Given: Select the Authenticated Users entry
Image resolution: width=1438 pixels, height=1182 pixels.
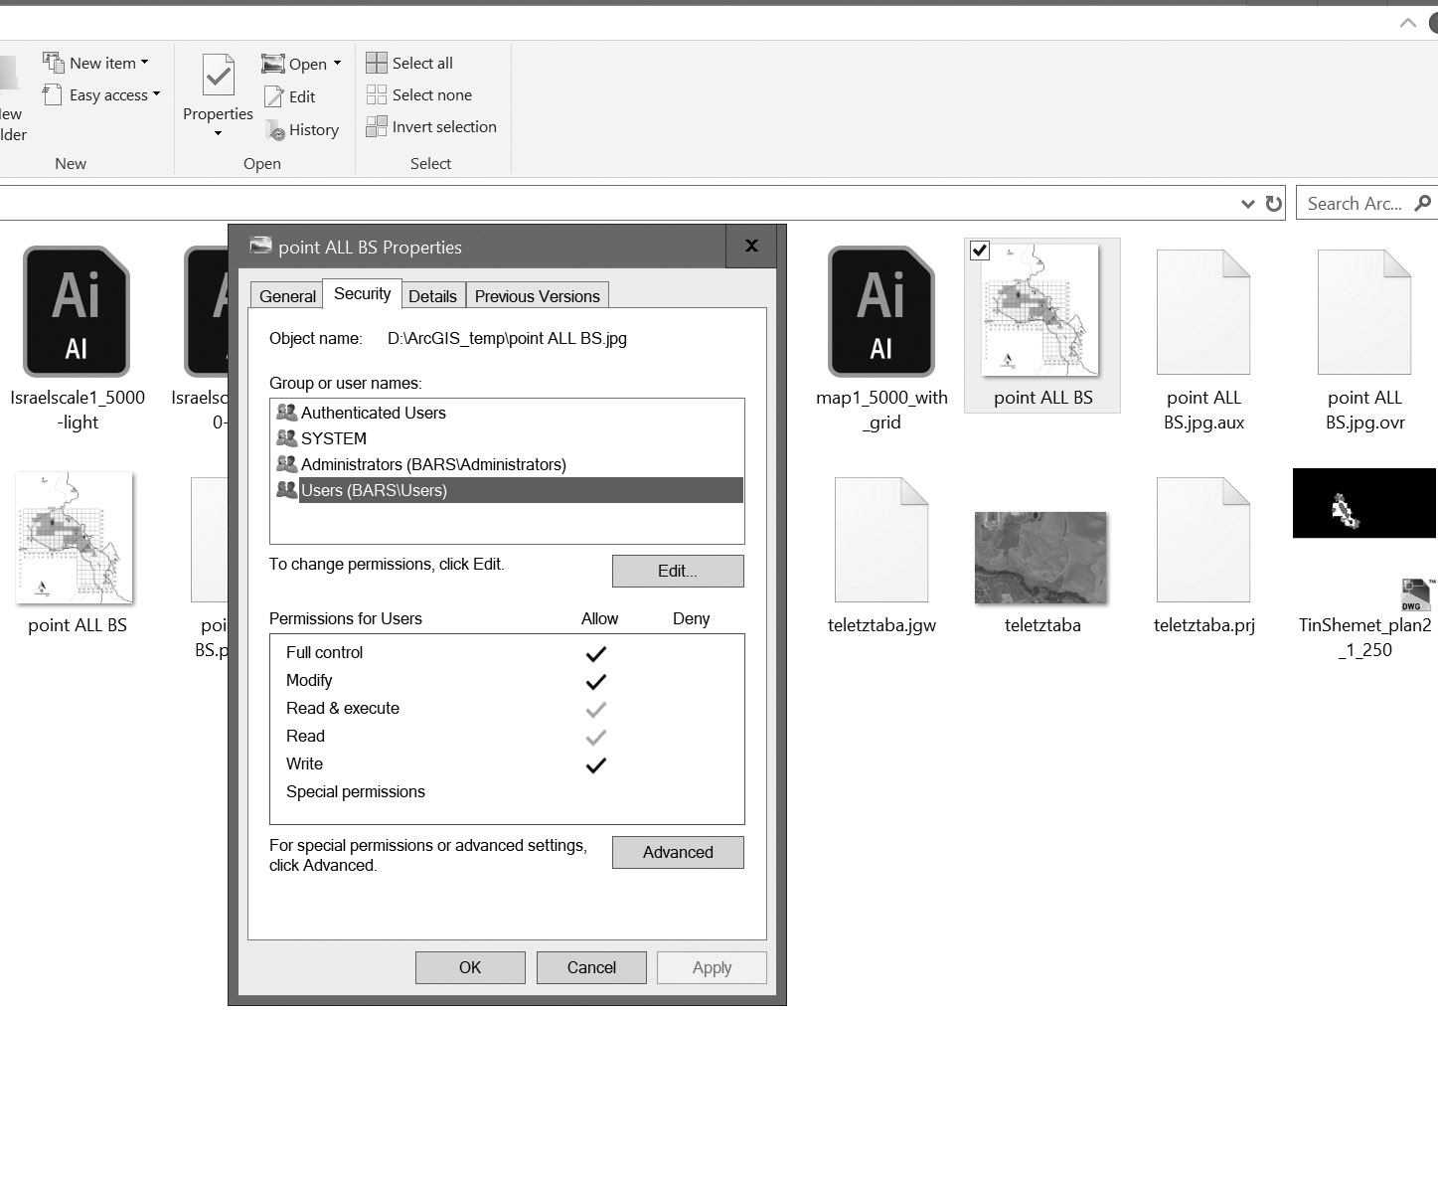Looking at the screenshot, I should [x=373, y=413].
